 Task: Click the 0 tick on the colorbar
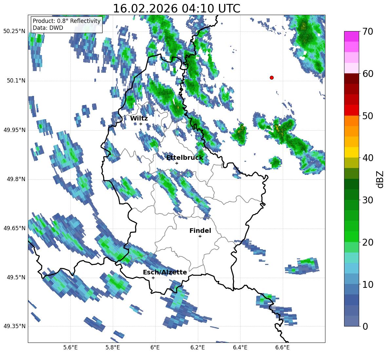click(365, 326)
